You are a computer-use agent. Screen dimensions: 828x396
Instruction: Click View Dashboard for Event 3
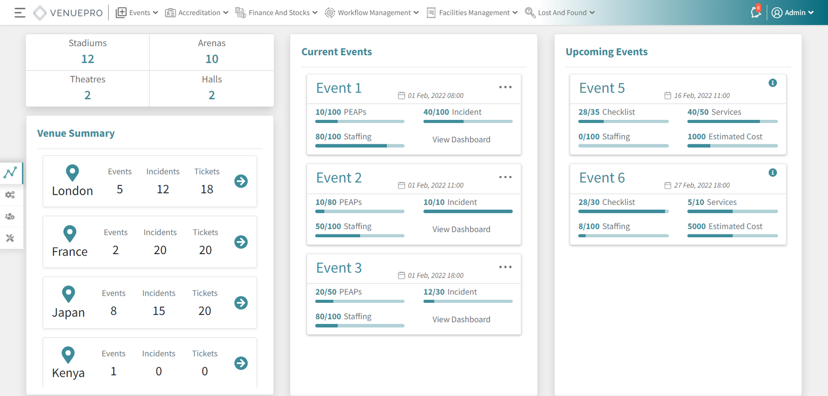point(461,319)
